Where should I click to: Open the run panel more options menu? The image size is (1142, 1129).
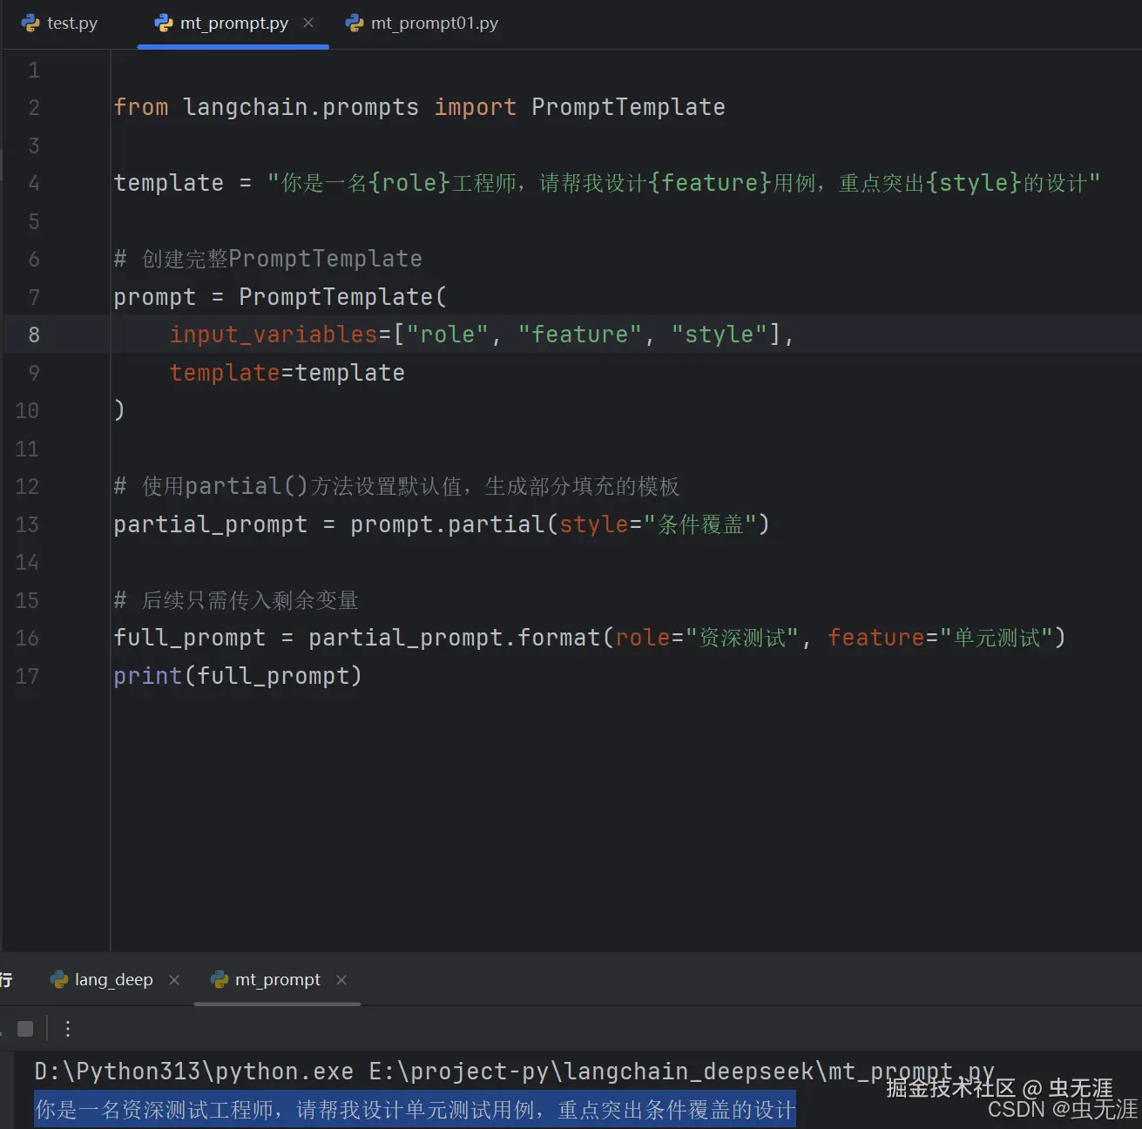(x=68, y=1029)
